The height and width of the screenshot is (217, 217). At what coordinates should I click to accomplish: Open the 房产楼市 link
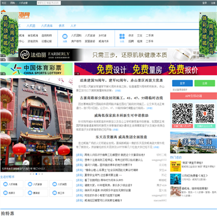pos(76,41)
